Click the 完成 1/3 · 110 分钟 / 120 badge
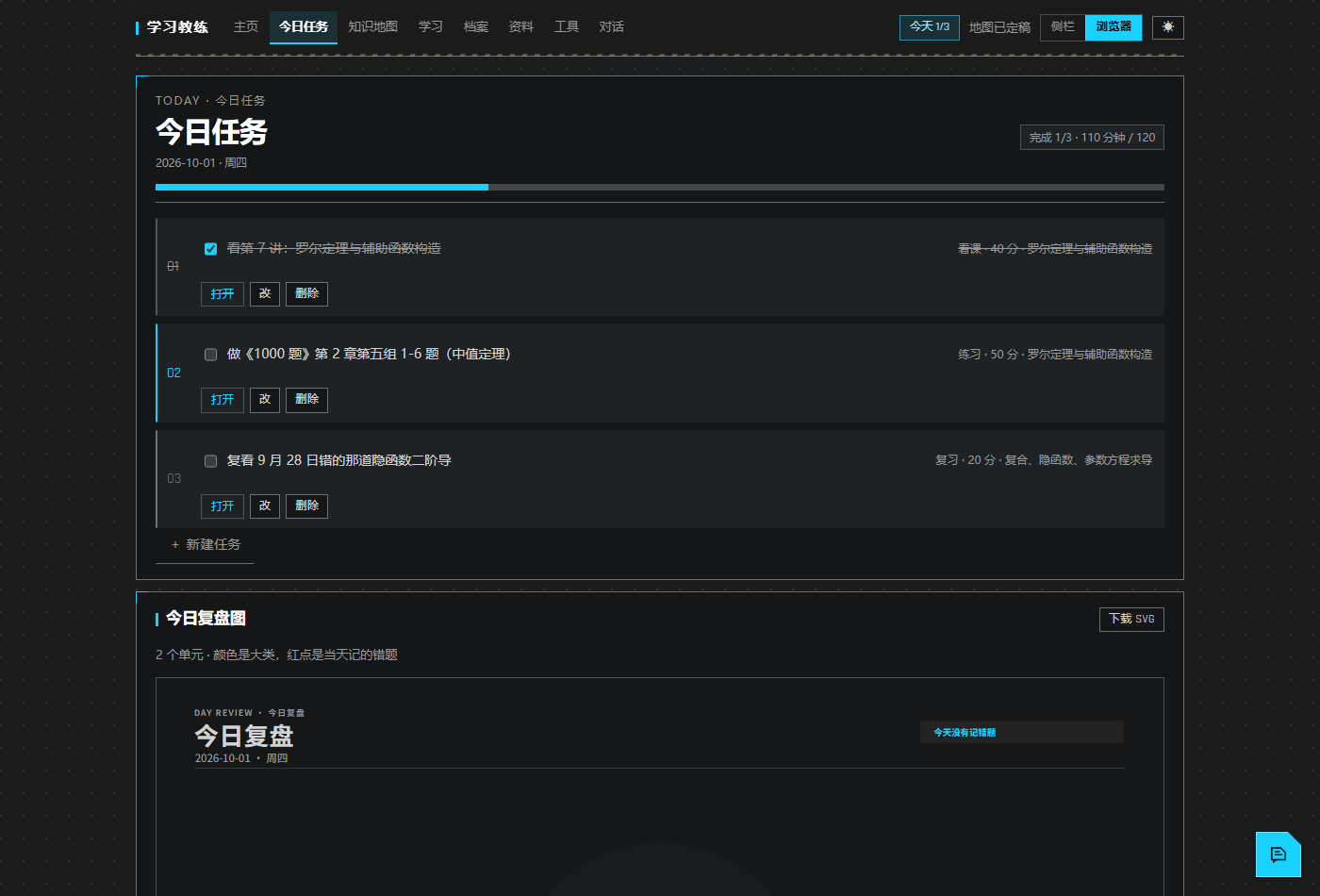This screenshot has height=896, width=1320. tap(1092, 138)
